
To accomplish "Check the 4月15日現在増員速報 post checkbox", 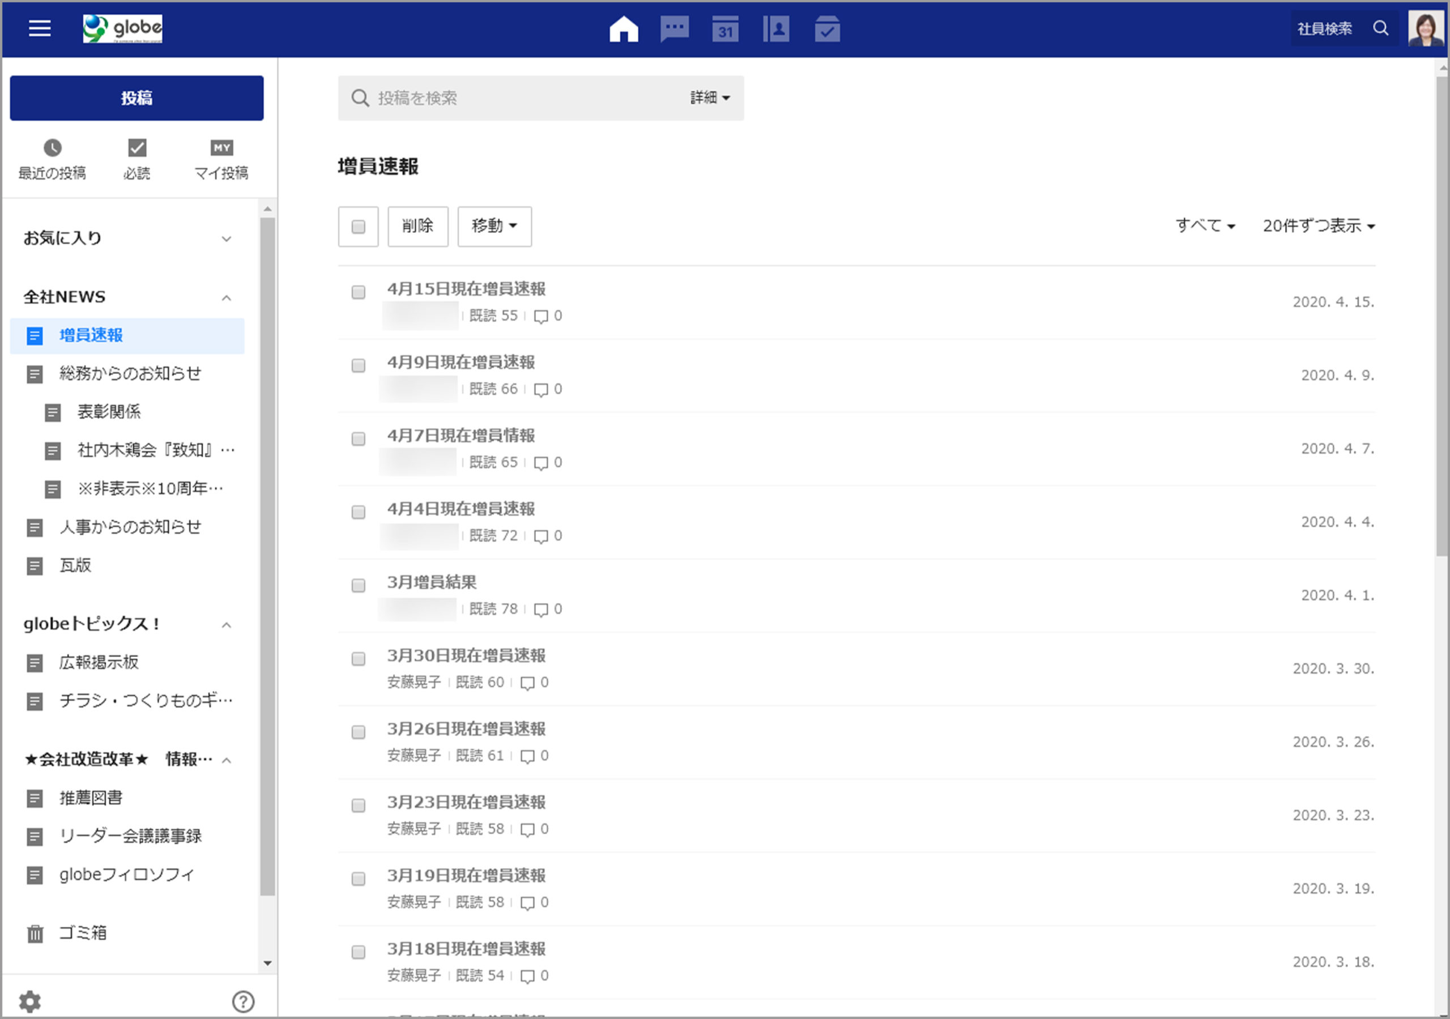I will click(358, 292).
